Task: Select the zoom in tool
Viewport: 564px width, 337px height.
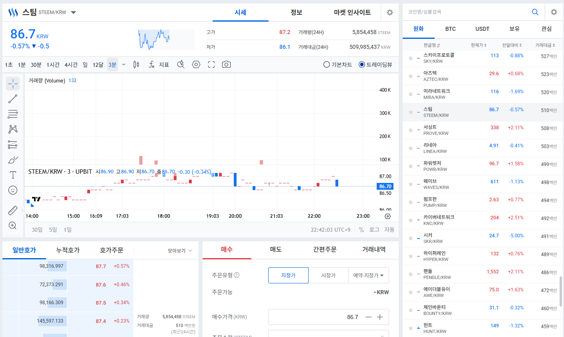Action: click(x=13, y=225)
